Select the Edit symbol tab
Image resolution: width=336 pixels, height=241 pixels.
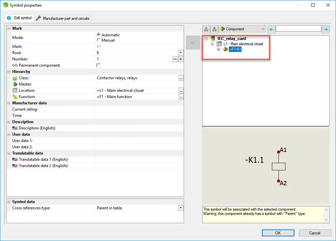pos(19,18)
